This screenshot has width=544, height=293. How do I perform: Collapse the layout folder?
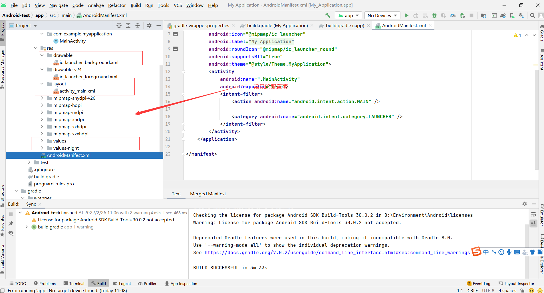tap(42, 84)
